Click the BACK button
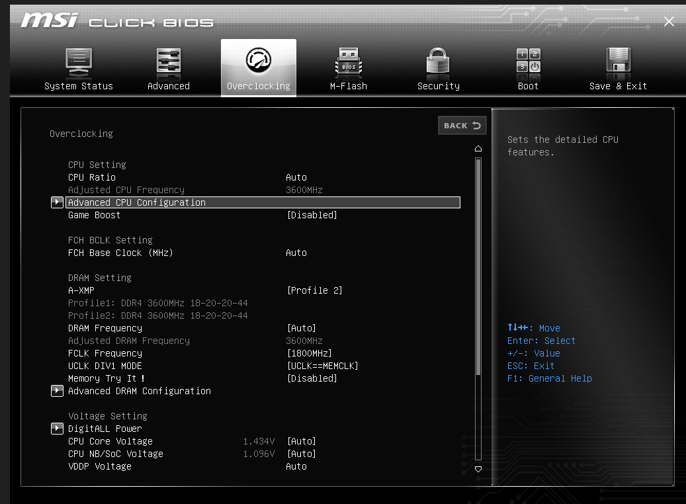Viewport: 686px width, 504px height. (x=462, y=126)
